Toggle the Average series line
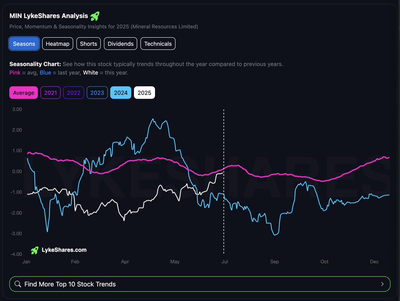Viewport: 400px width, 301px height. click(24, 93)
